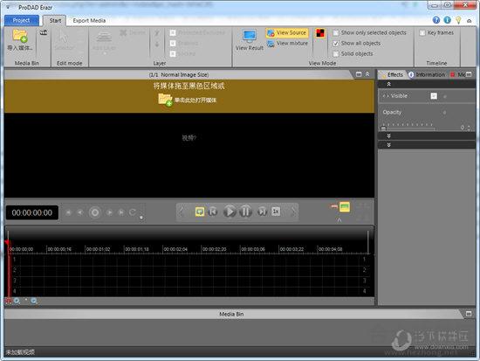480x361 pixels.
Task: Click the maximize preview pane button
Action: 359,74
